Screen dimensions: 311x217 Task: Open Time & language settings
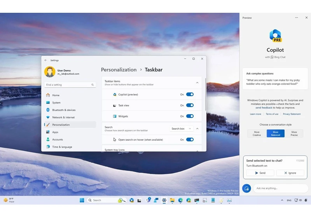click(70, 147)
